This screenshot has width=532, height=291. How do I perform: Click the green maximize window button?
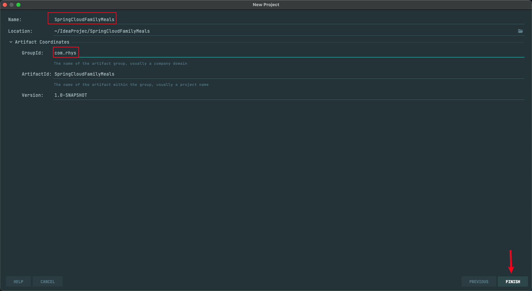[18, 5]
